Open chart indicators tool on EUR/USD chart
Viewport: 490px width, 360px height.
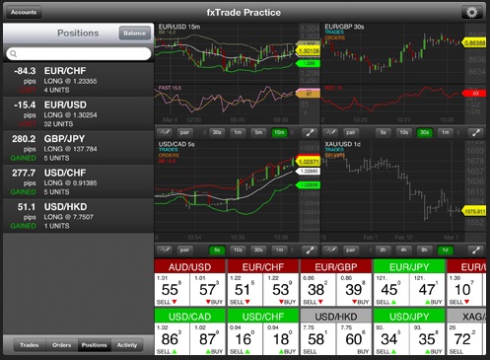[x=165, y=132]
